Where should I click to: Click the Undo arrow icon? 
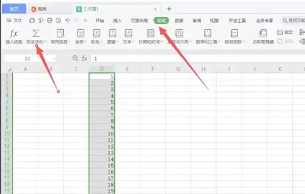pyautogui.click(x=67, y=20)
